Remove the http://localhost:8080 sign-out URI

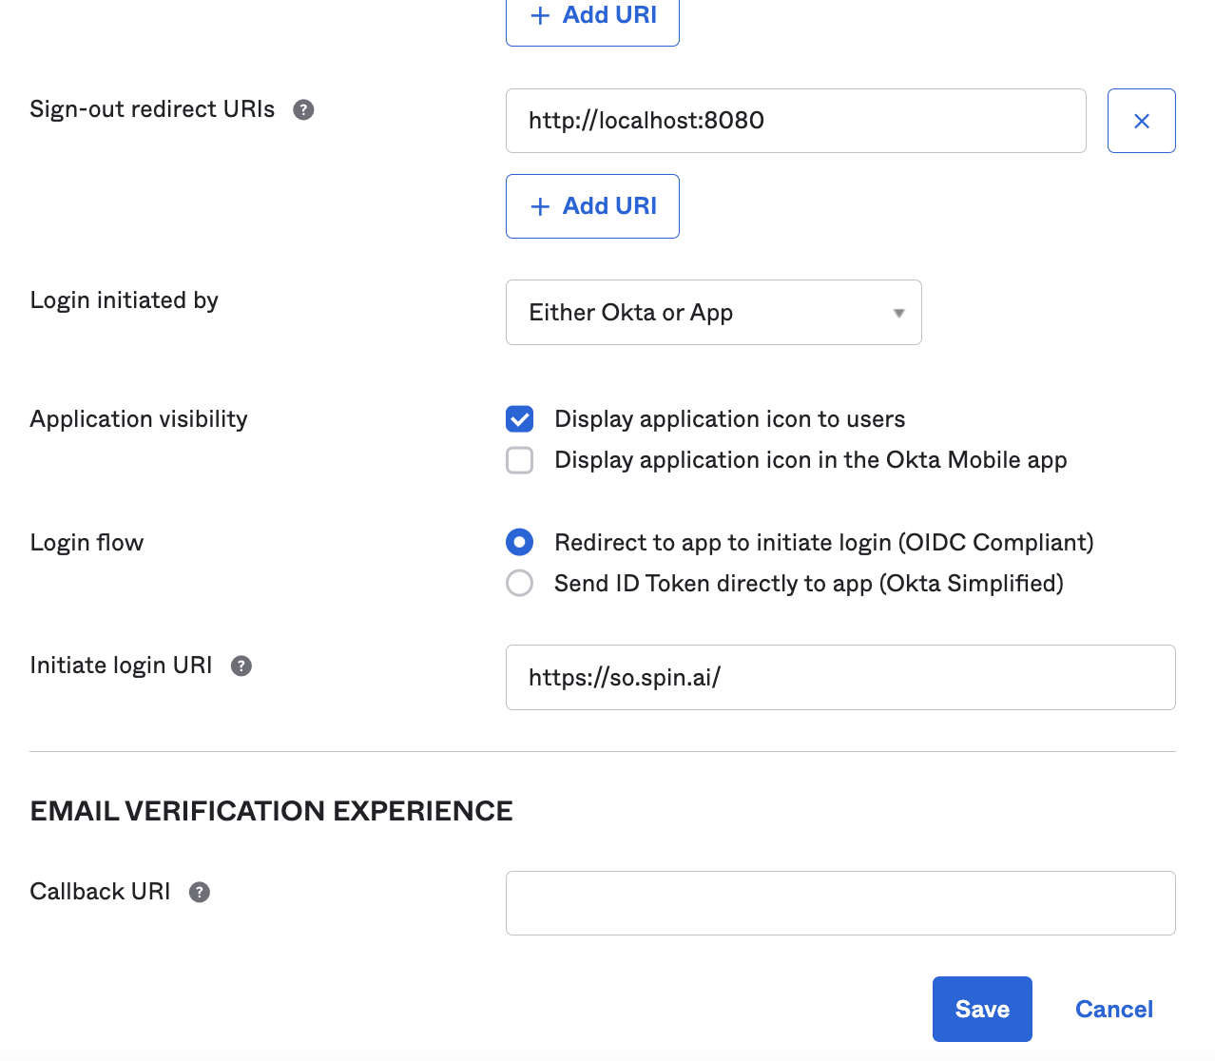(x=1141, y=121)
